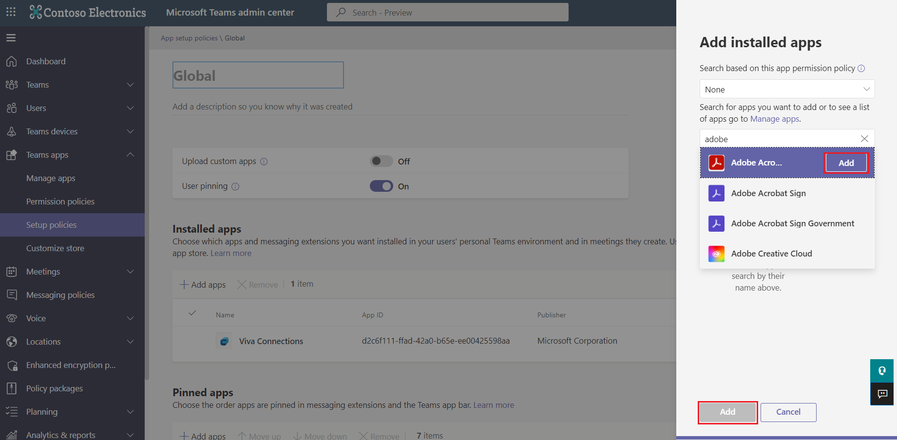Expand the Planning chevron
This screenshot has width=897, height=440.
[130, 412]
